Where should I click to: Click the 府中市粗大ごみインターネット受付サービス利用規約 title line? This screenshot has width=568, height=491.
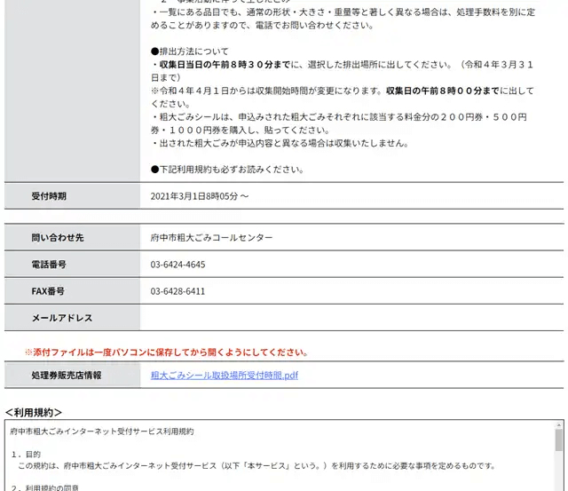(x=102, y=432)
